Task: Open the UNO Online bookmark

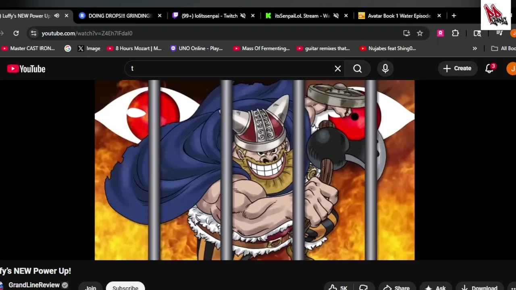Action: (196, 48)
